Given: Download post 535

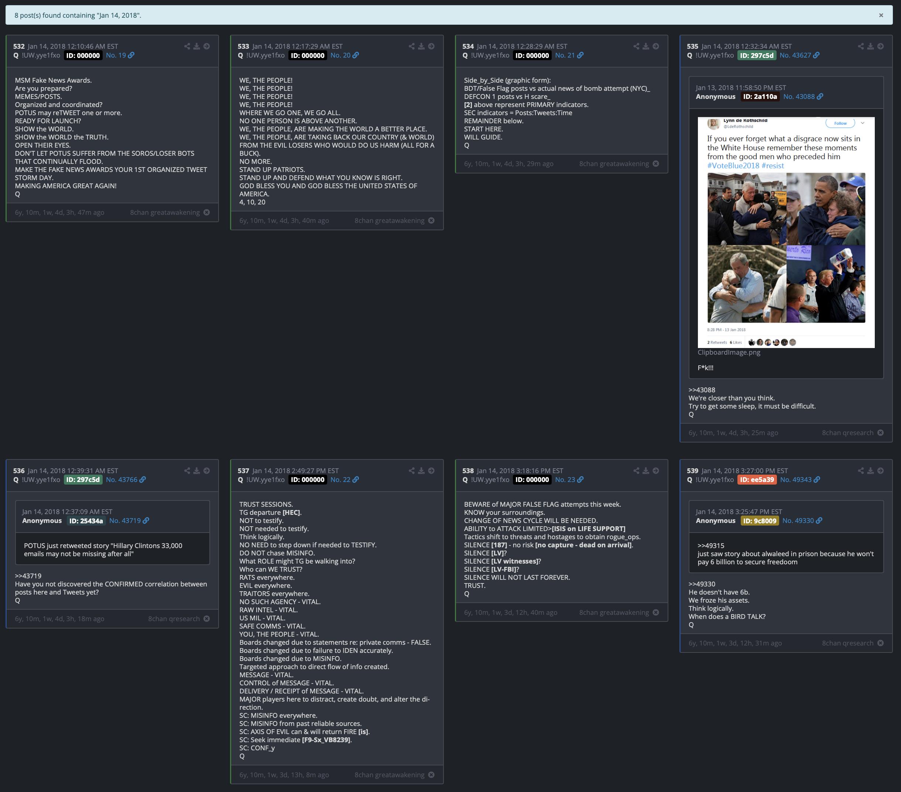Looking at the screenshot, I should pos(871,46).
